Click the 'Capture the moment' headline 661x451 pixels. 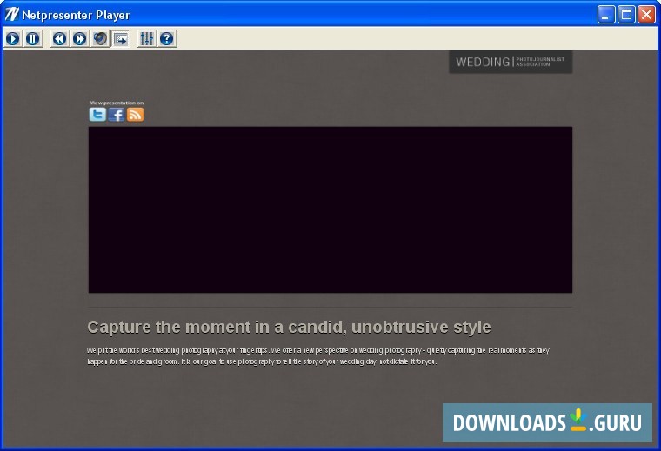(289, 327)
